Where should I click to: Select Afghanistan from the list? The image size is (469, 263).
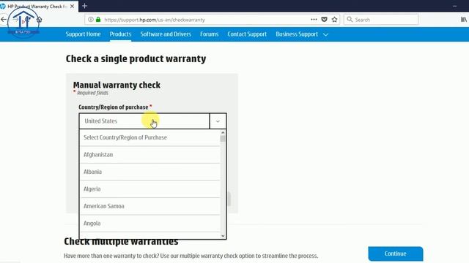coord(149,155)
